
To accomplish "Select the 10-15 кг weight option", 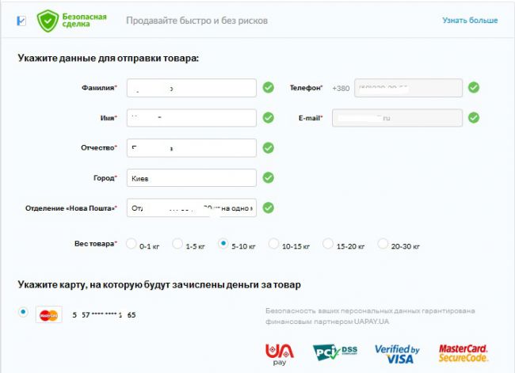I will click(273, 245).
